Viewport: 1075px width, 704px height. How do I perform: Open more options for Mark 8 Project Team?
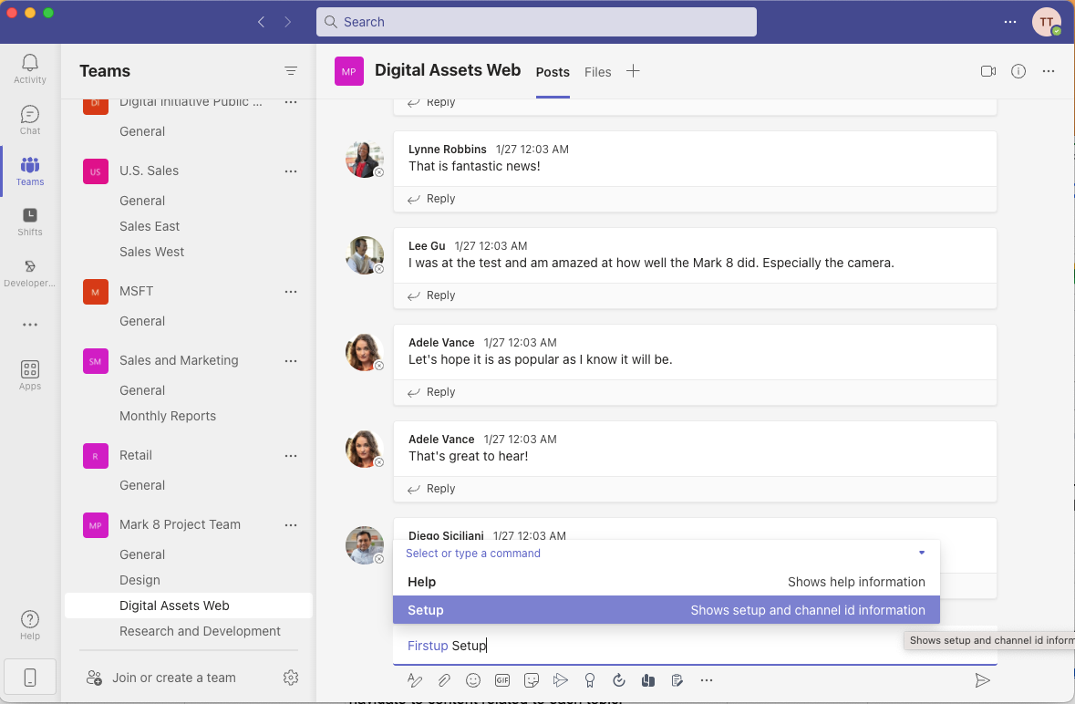[291, 525]
